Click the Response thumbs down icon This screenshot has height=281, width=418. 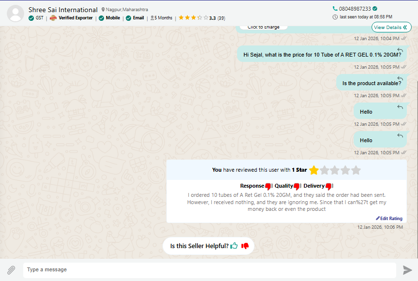pos(268,186)
